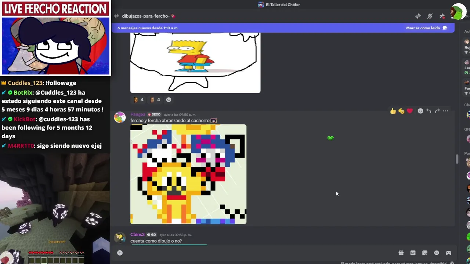The image size is (470, 264).
Task: Click the M4RR1T0 username in chat overlay
Action: 21,146
